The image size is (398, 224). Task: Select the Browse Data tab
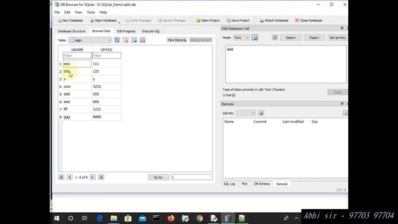click(x=101, y=30)
